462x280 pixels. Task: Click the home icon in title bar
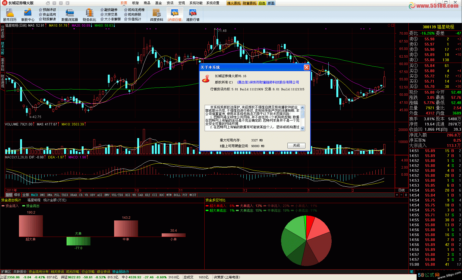click(48, 3)
